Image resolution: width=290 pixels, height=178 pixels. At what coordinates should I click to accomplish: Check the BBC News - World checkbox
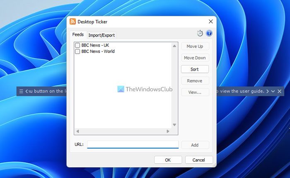click(x=77, y=51)
